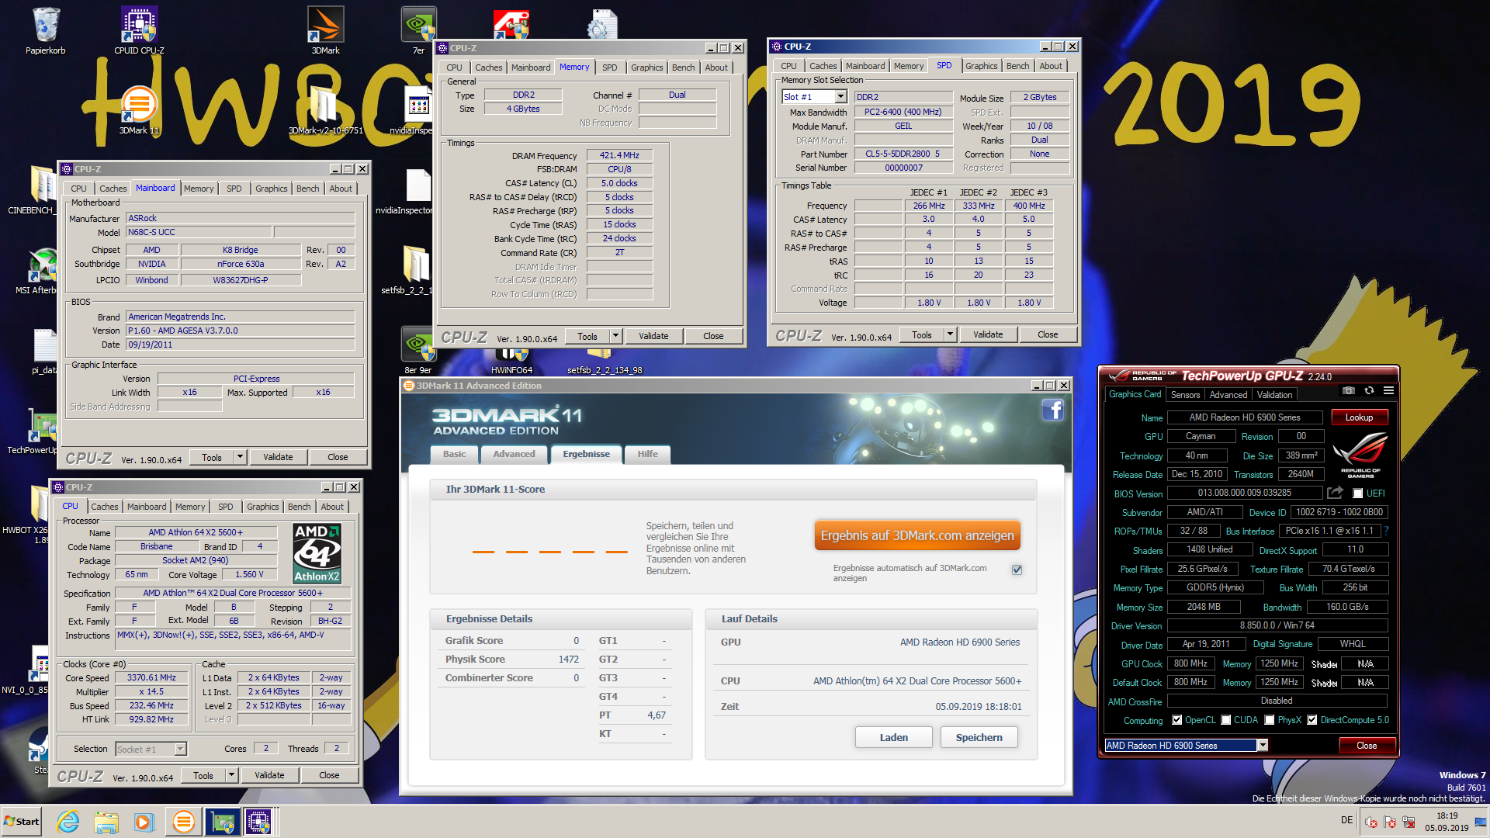Click the Part Number field CL5-5-5DDR2800
Viewport: 1490px width, 838px height.
pyautogui.click(x=903, y=154)
